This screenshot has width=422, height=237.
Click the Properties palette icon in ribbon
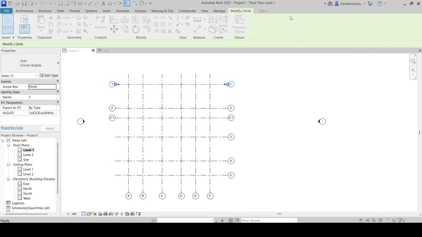(x=24, y=29)
